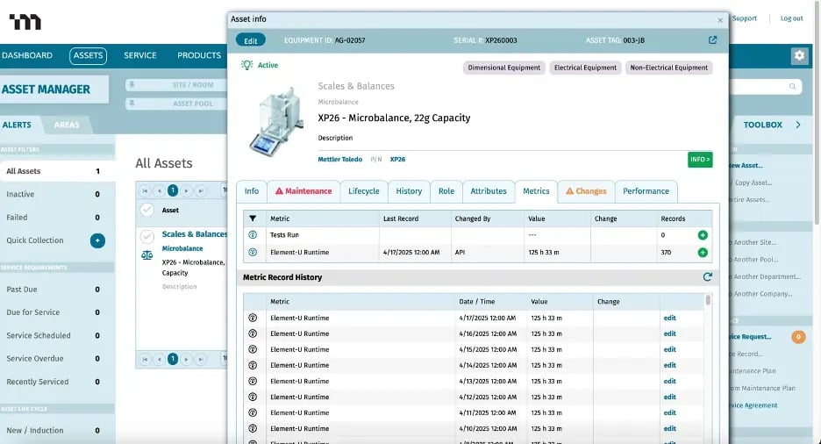This screenshot has width=821, height=444.
Task: Add record to Tests Run metric
Action: 702,235
